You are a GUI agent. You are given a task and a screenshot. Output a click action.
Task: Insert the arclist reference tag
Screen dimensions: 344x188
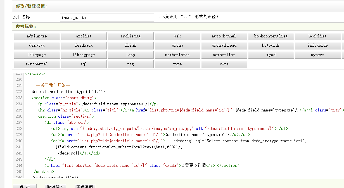click(84, 36)
